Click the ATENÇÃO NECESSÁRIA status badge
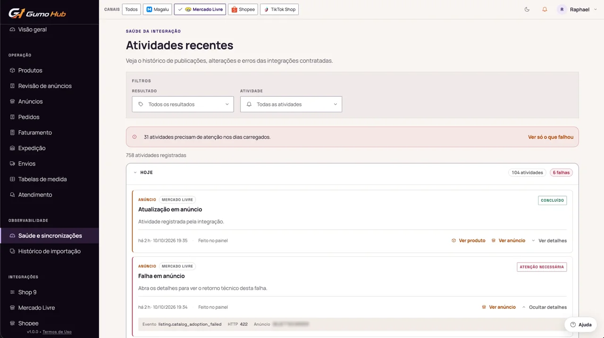 click(x=542, y=267)
